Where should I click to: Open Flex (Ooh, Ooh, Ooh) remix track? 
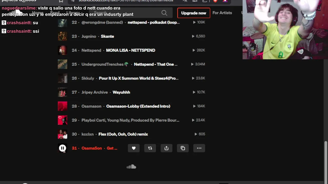coord(123,134)
